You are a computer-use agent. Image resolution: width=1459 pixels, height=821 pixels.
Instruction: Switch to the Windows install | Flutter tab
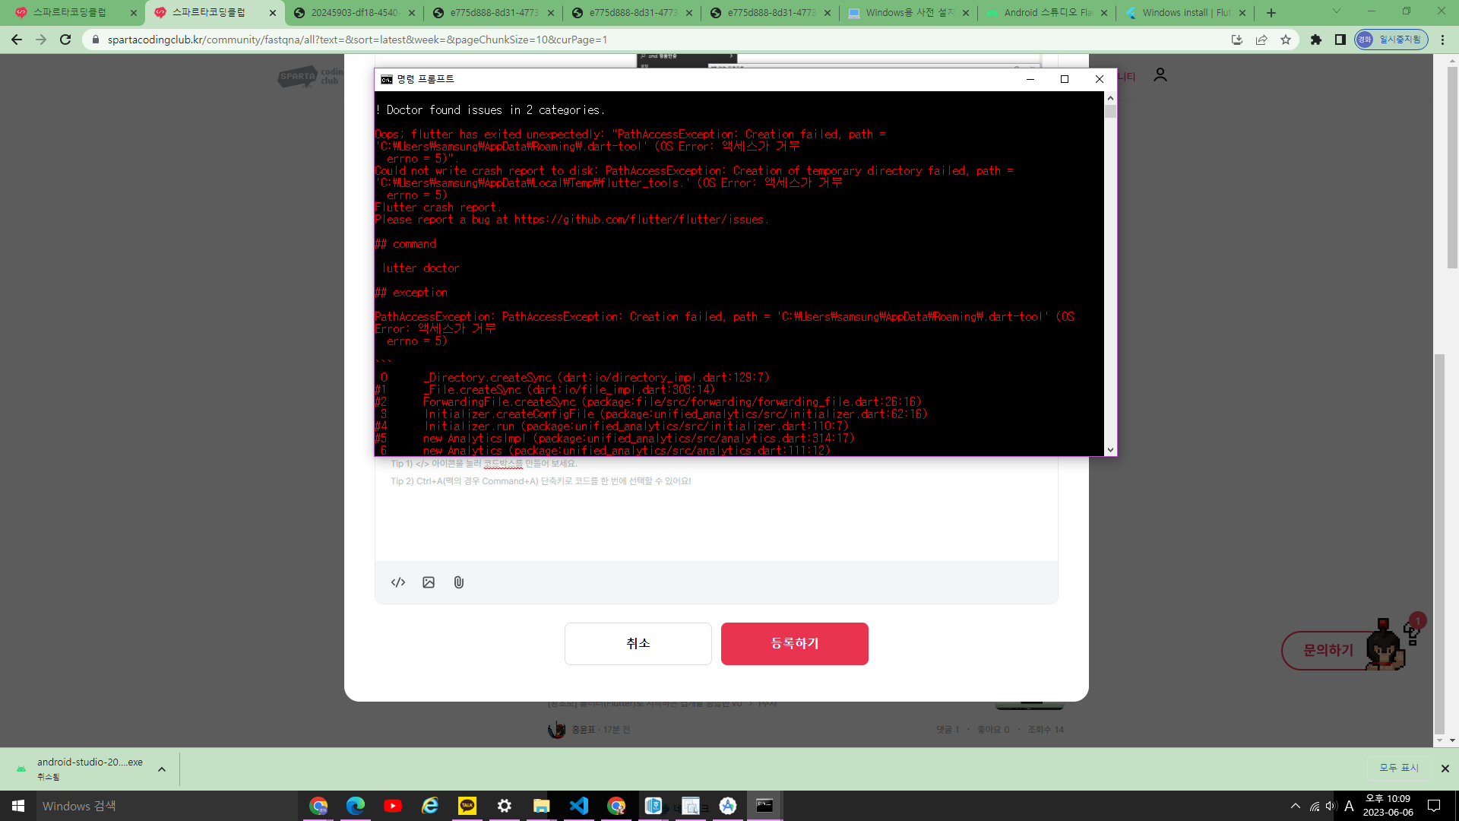tap(1187, 13)
